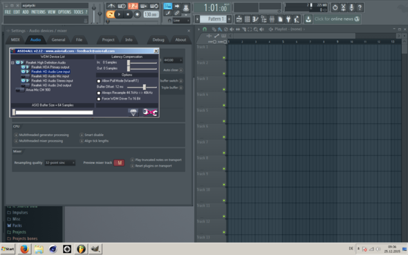Click Track 1 label in Playlist
The image size is (408, 255).
click(203, 47)
